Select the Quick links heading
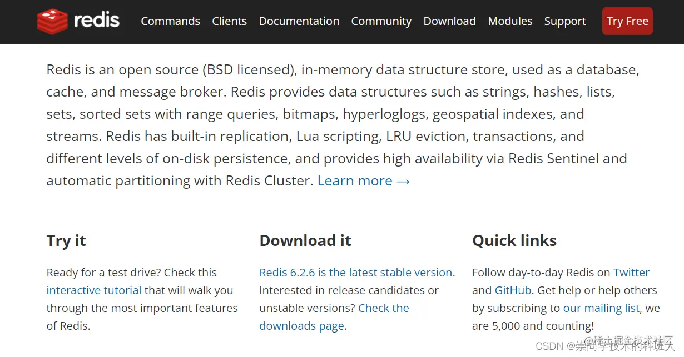The image size is (684, 357). click(514, 240)
